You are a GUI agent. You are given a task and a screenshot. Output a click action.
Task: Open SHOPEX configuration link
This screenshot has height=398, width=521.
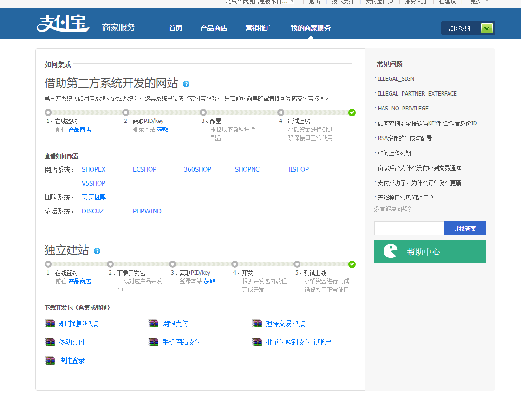94,169
